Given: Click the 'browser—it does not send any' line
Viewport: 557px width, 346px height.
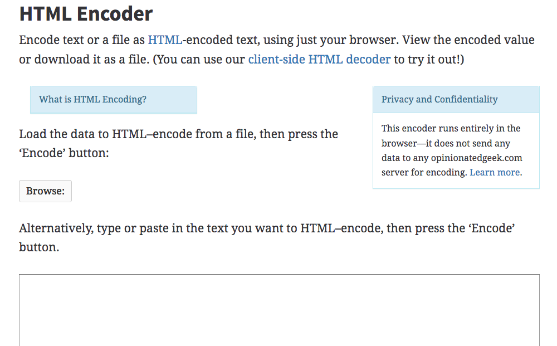Looking at the screenshot, I should click(x=446, y=143).
